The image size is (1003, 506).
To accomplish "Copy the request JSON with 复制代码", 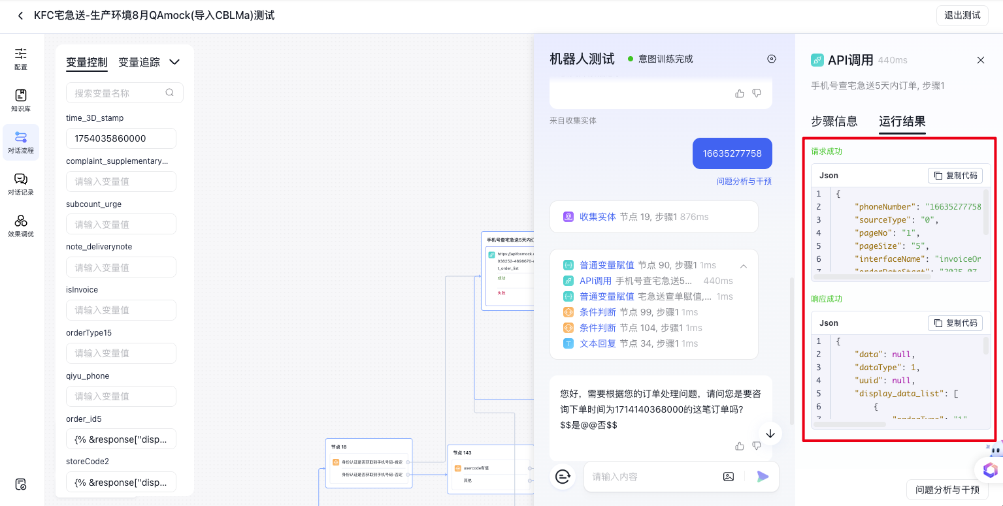I will pyautogui.click(x=955, y=175).
